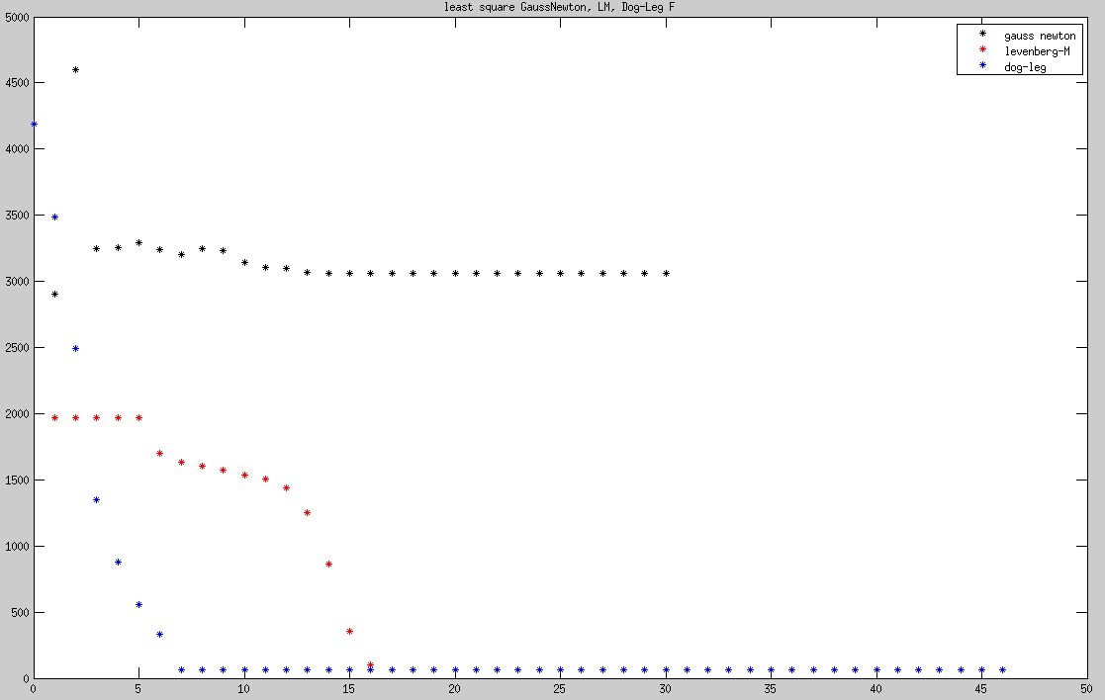Click the last black gauss newton point at x=30

pos(666,273)
